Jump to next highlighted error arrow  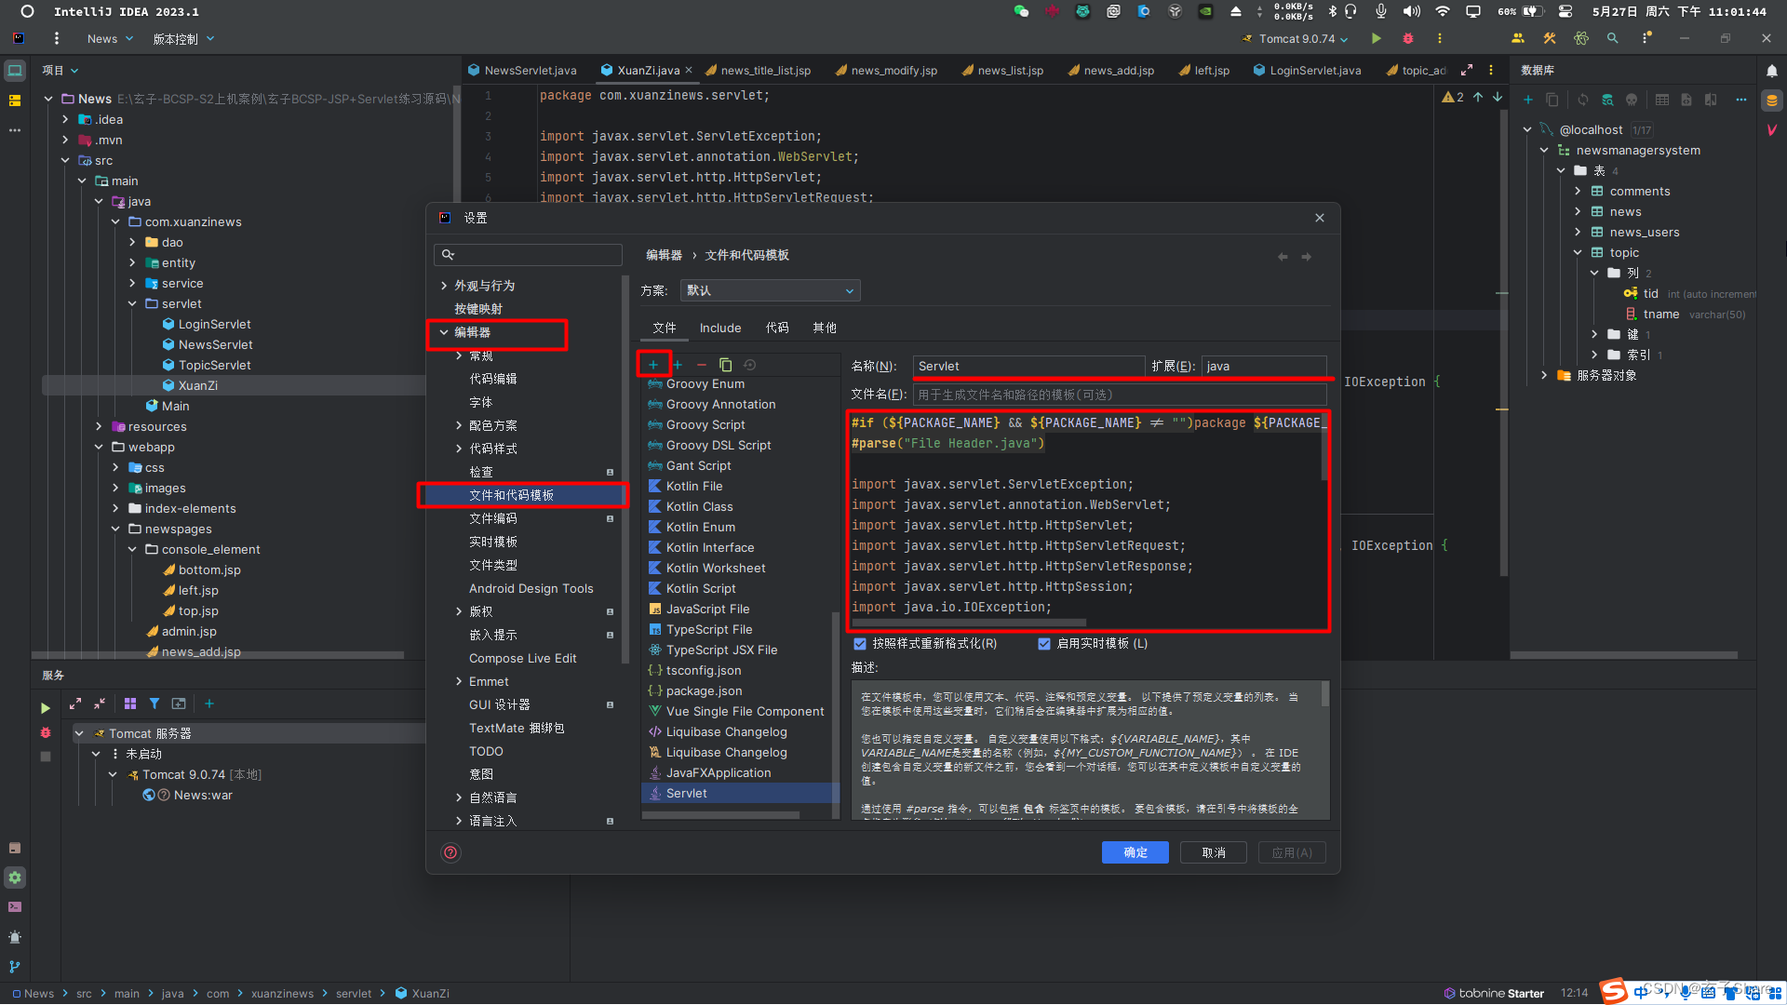click(1498, 97)
